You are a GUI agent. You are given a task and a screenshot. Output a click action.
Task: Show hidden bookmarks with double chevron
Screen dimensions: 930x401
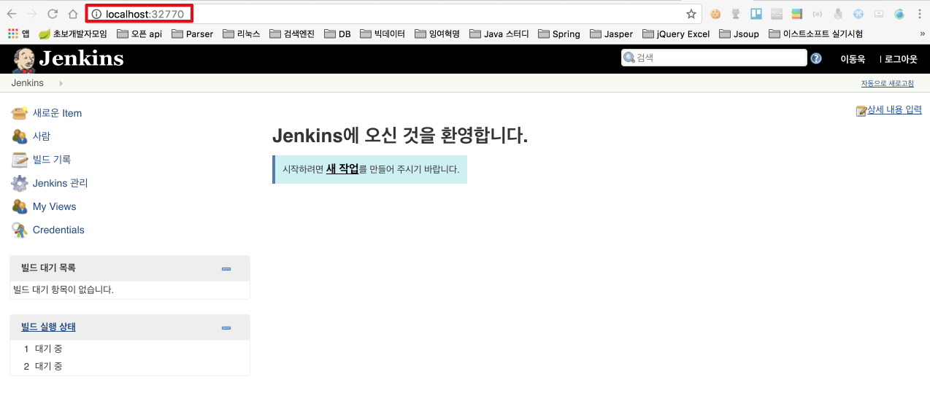(922, 34)
